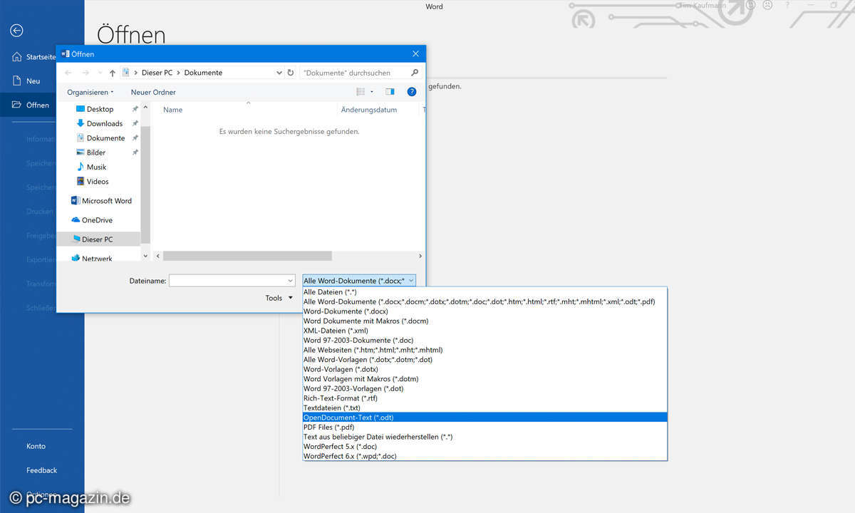This screenshot has height=513, width=855.
Task: Open the dialog help question mark
Action: pyautogui.click(x=411, y=92)
